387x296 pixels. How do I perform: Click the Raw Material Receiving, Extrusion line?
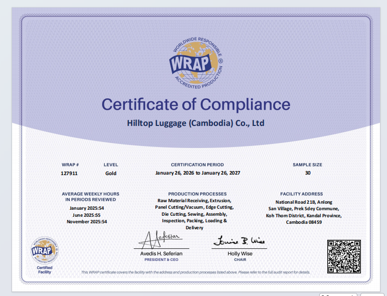(x=194, y=201)
